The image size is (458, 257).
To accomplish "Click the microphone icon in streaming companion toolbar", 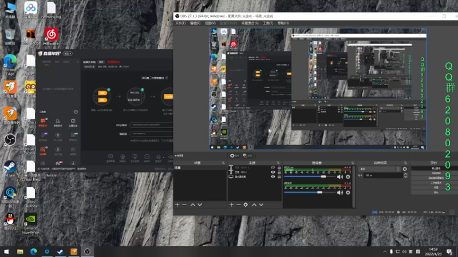I will (x=159, y=158).
